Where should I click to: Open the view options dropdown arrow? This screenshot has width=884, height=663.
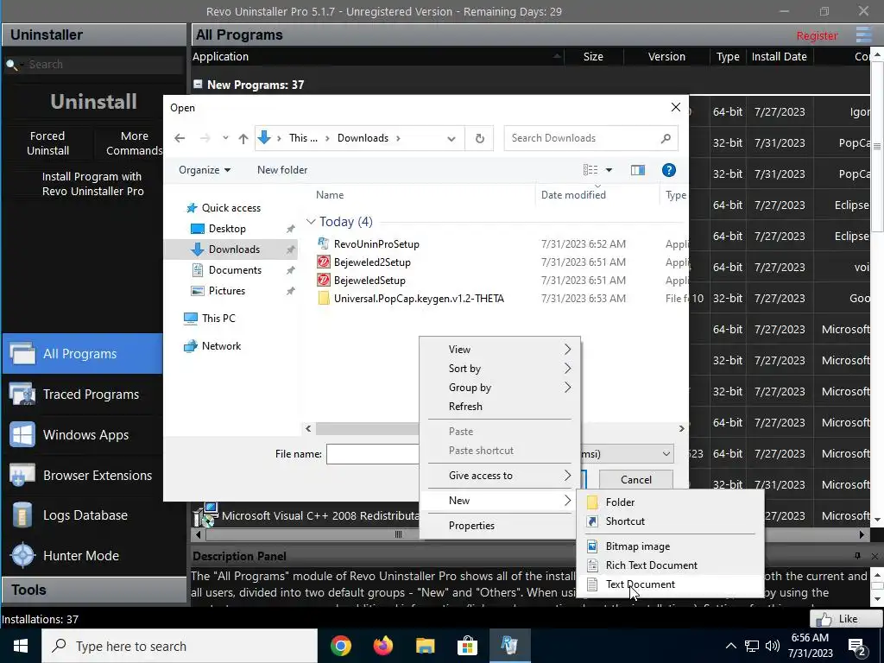tap(609, 170)
